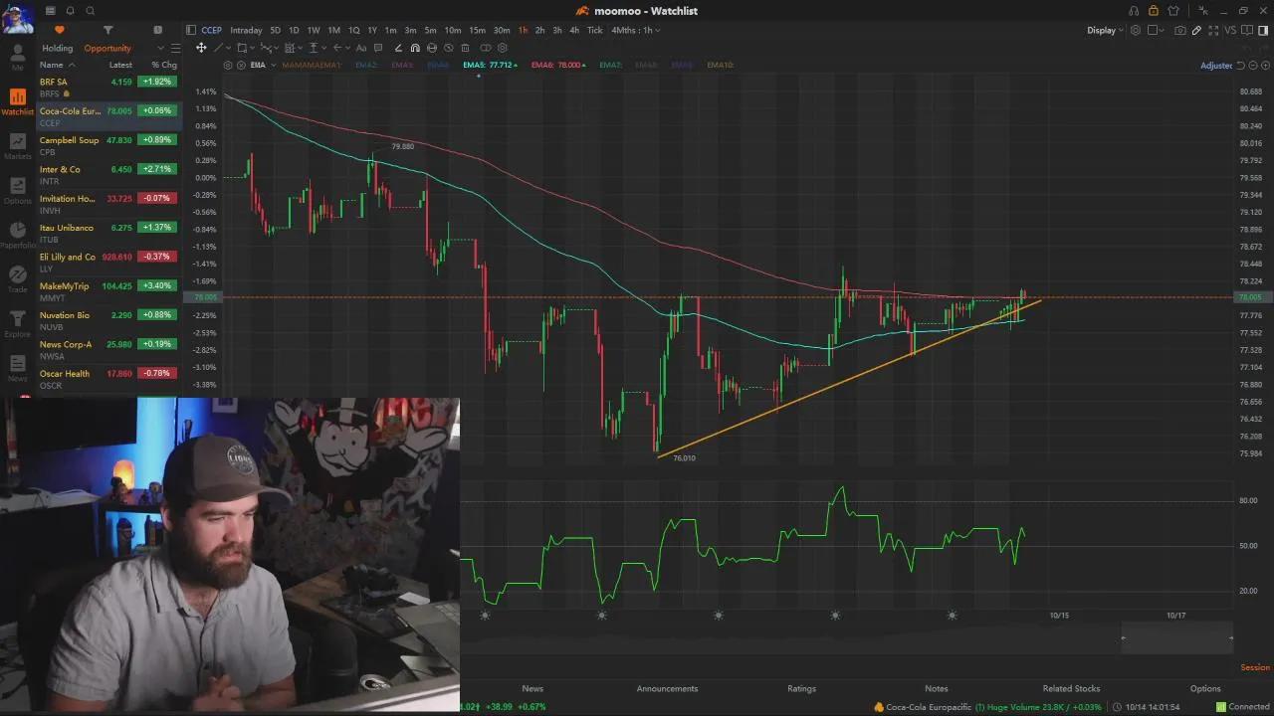The height and width of the screenshot is (716, 1274).
Task: Sort watchlist by Name column
Action: tap(51, 65)
